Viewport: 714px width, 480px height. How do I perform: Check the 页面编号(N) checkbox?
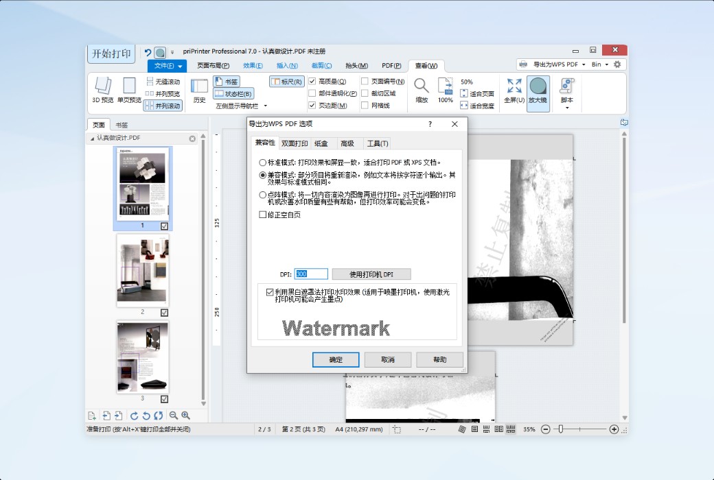pyautogui.click(x=365, y=82)
